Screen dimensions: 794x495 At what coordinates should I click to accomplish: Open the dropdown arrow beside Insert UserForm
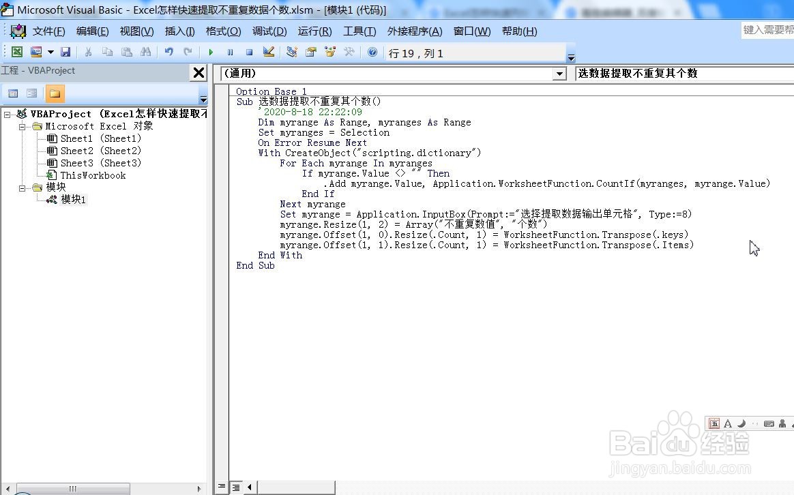50,52
